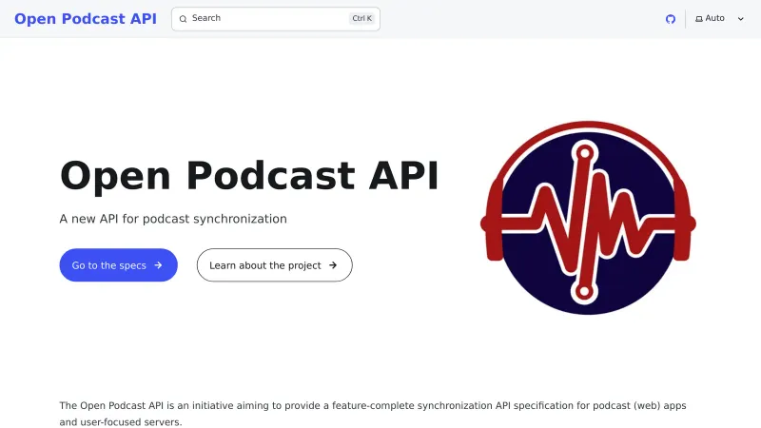Click the chevron beside Auto theme

[741, 19]
